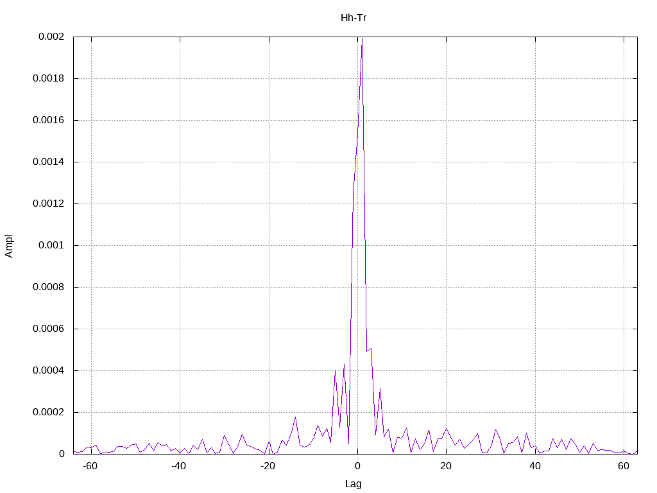The height and width of the screenshot is (493, 657).
Task: Click the x-axis tick label -60
Action: (90, 466)
